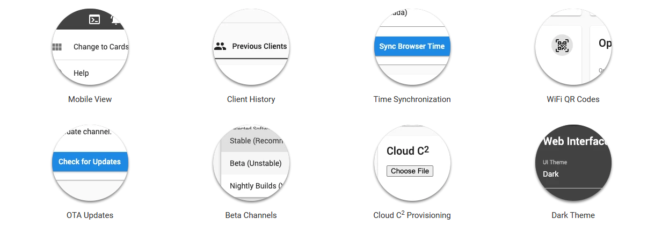The height and width of the screenshot is (247, 669).
Task: Click the Client History caption
Action: tap(251, 99)
